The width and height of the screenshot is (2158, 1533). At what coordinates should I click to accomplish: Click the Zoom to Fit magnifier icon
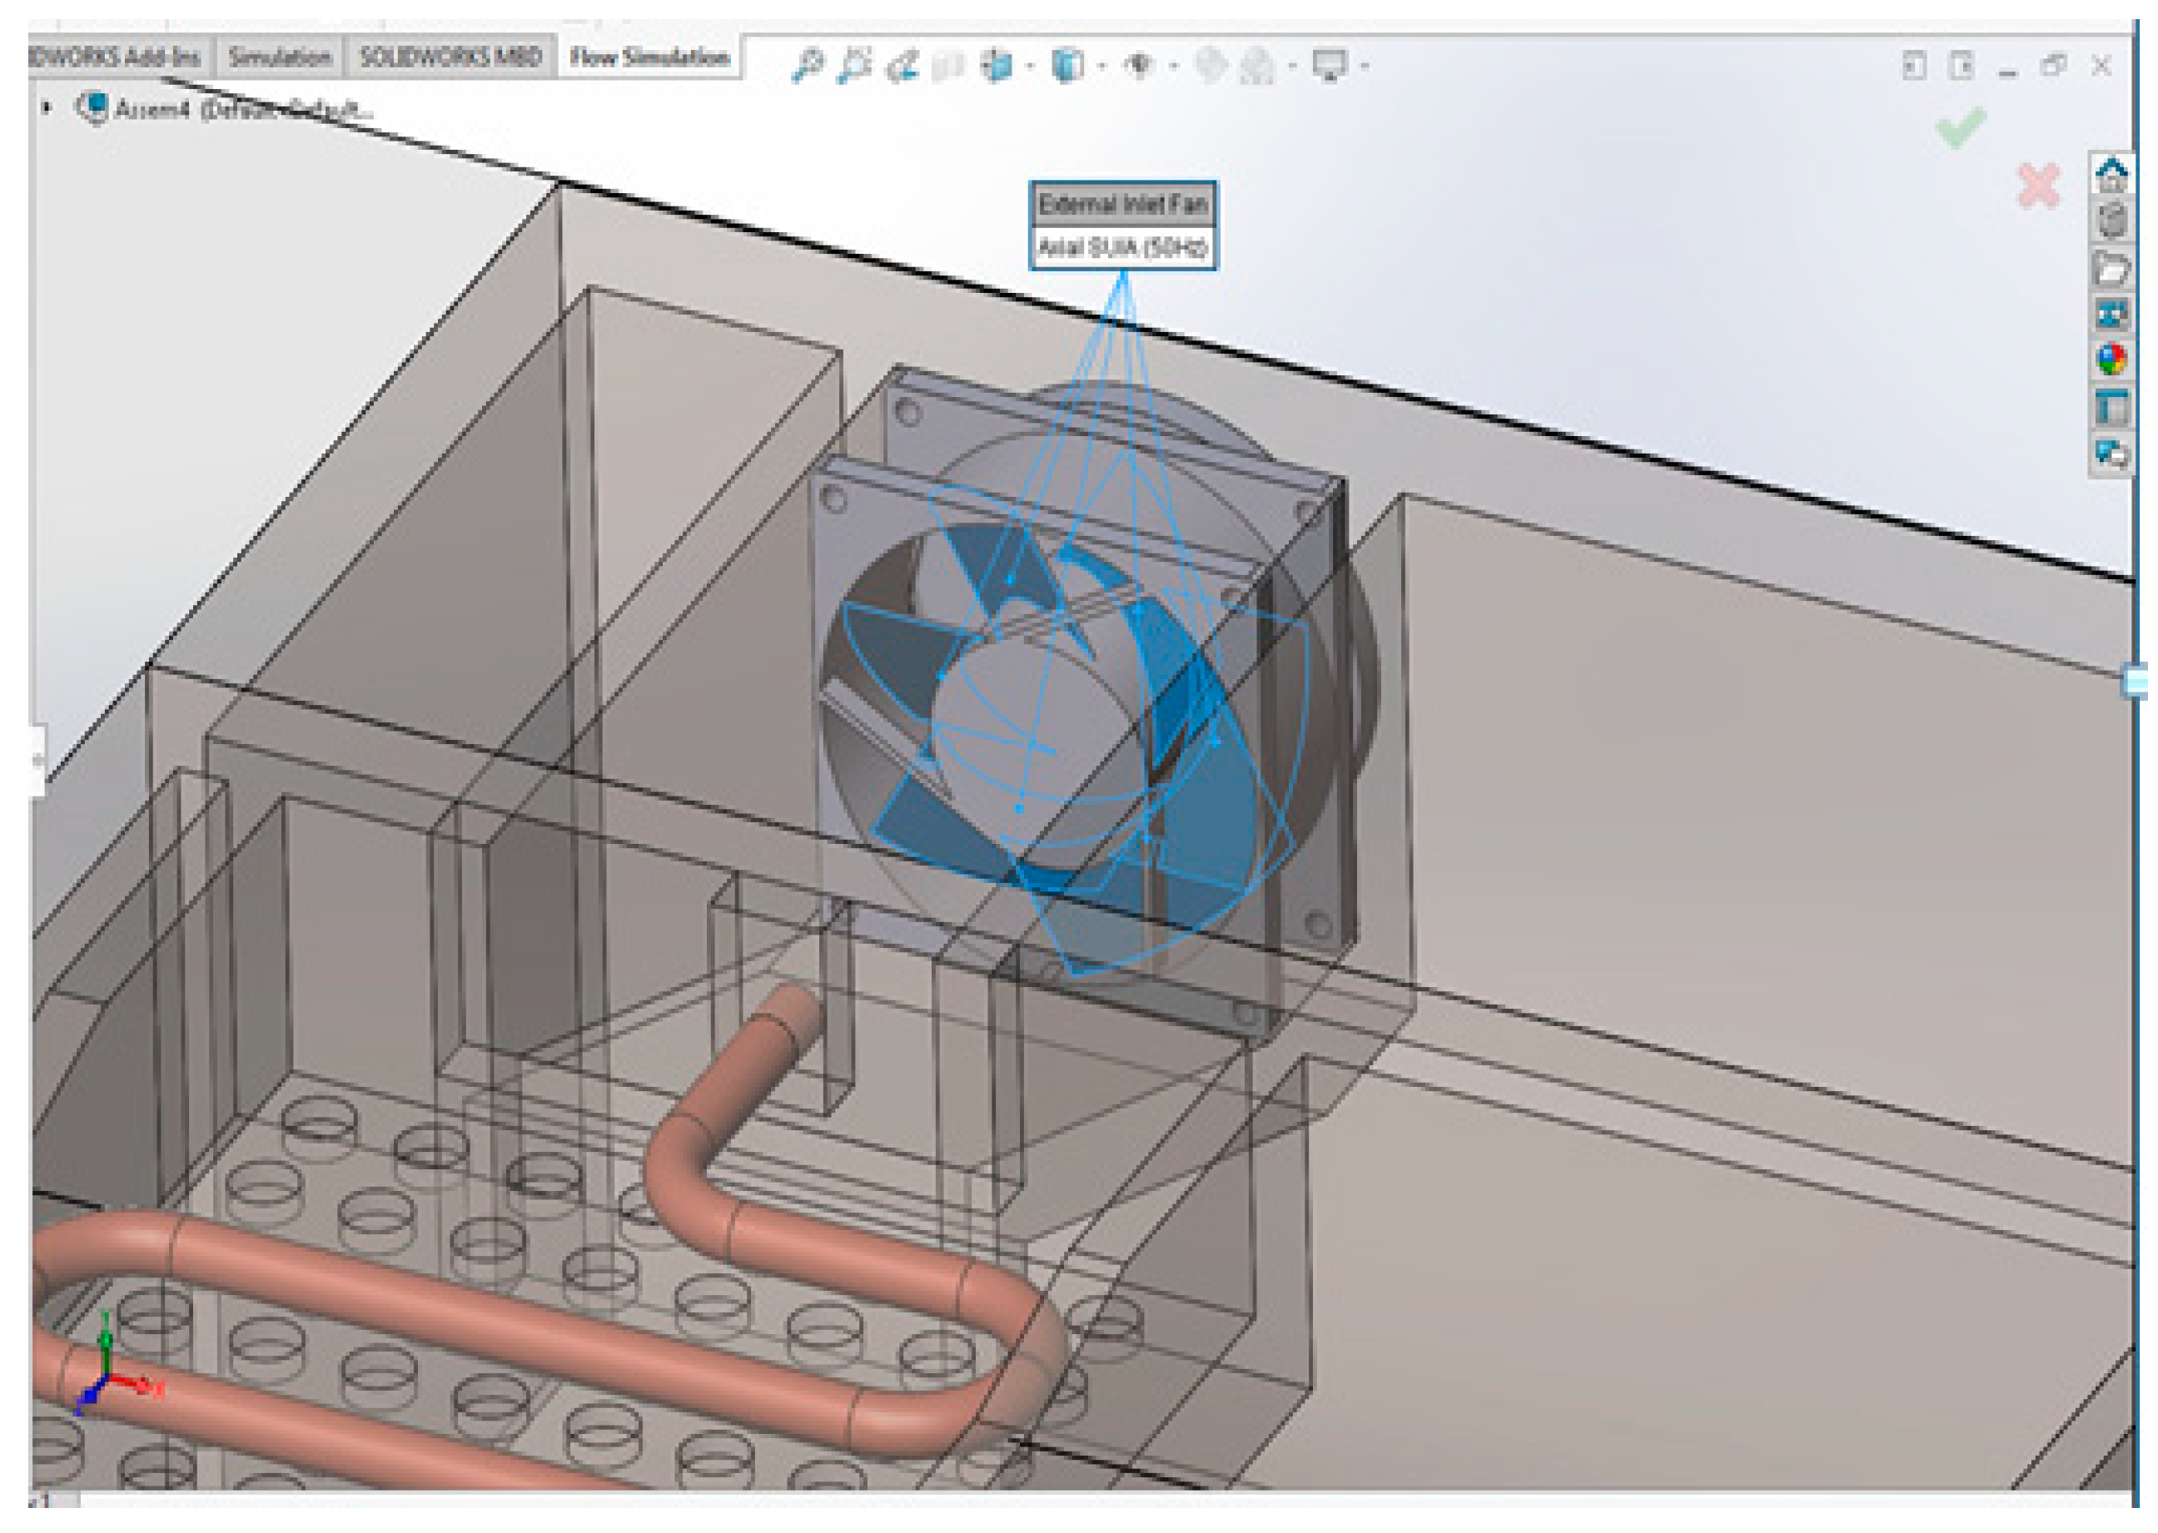pos(807,66)
